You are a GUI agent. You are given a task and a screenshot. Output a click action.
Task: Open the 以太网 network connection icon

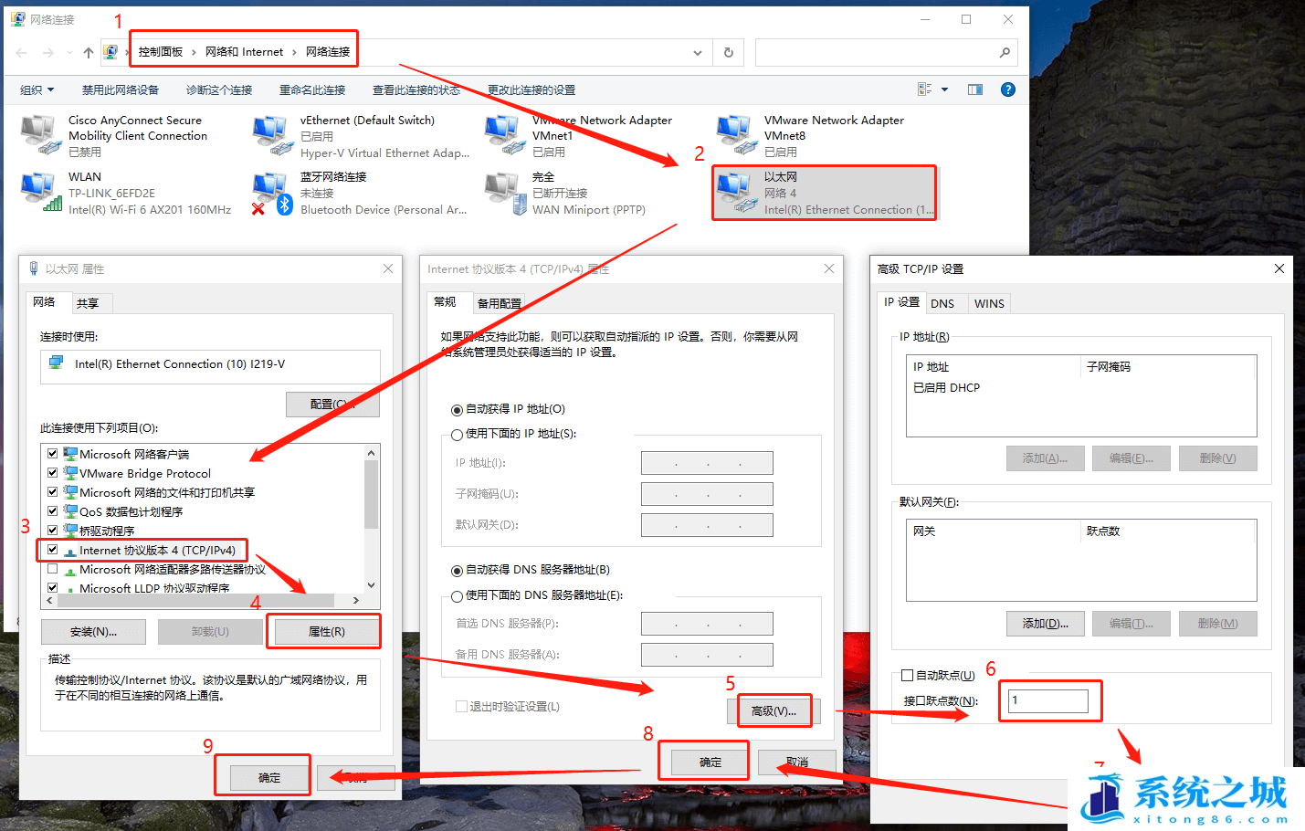click(x=825, y=192)
